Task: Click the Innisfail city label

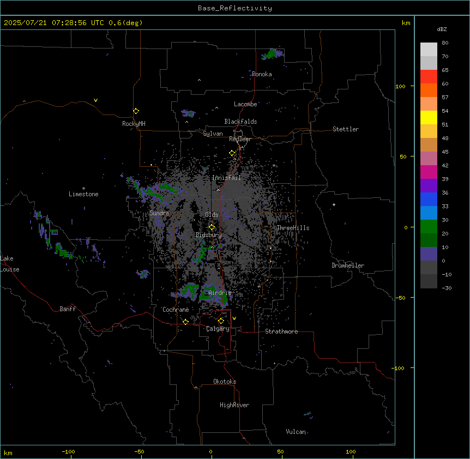Action: (x=226, y=178)
